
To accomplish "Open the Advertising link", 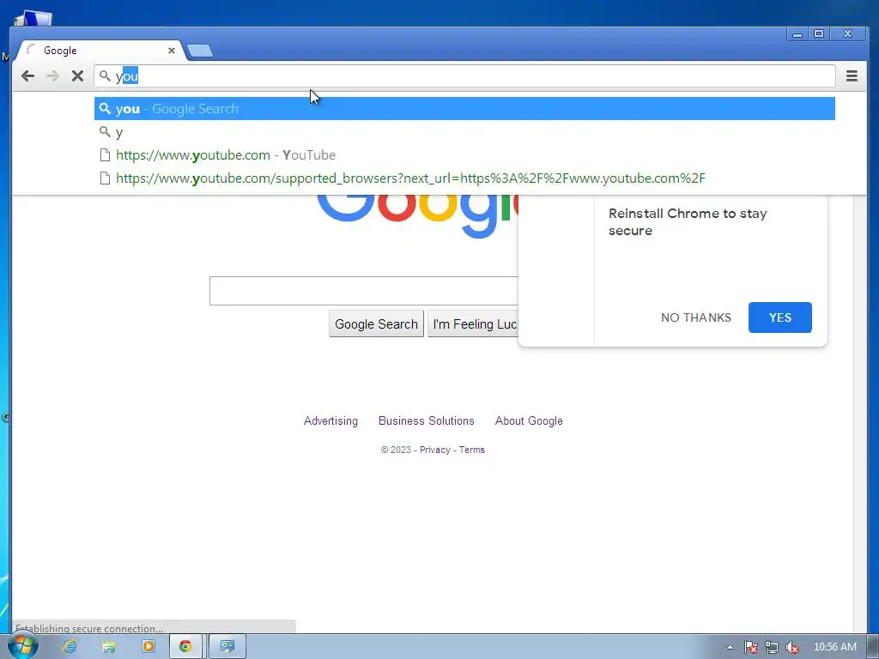I will click(330, 420).
